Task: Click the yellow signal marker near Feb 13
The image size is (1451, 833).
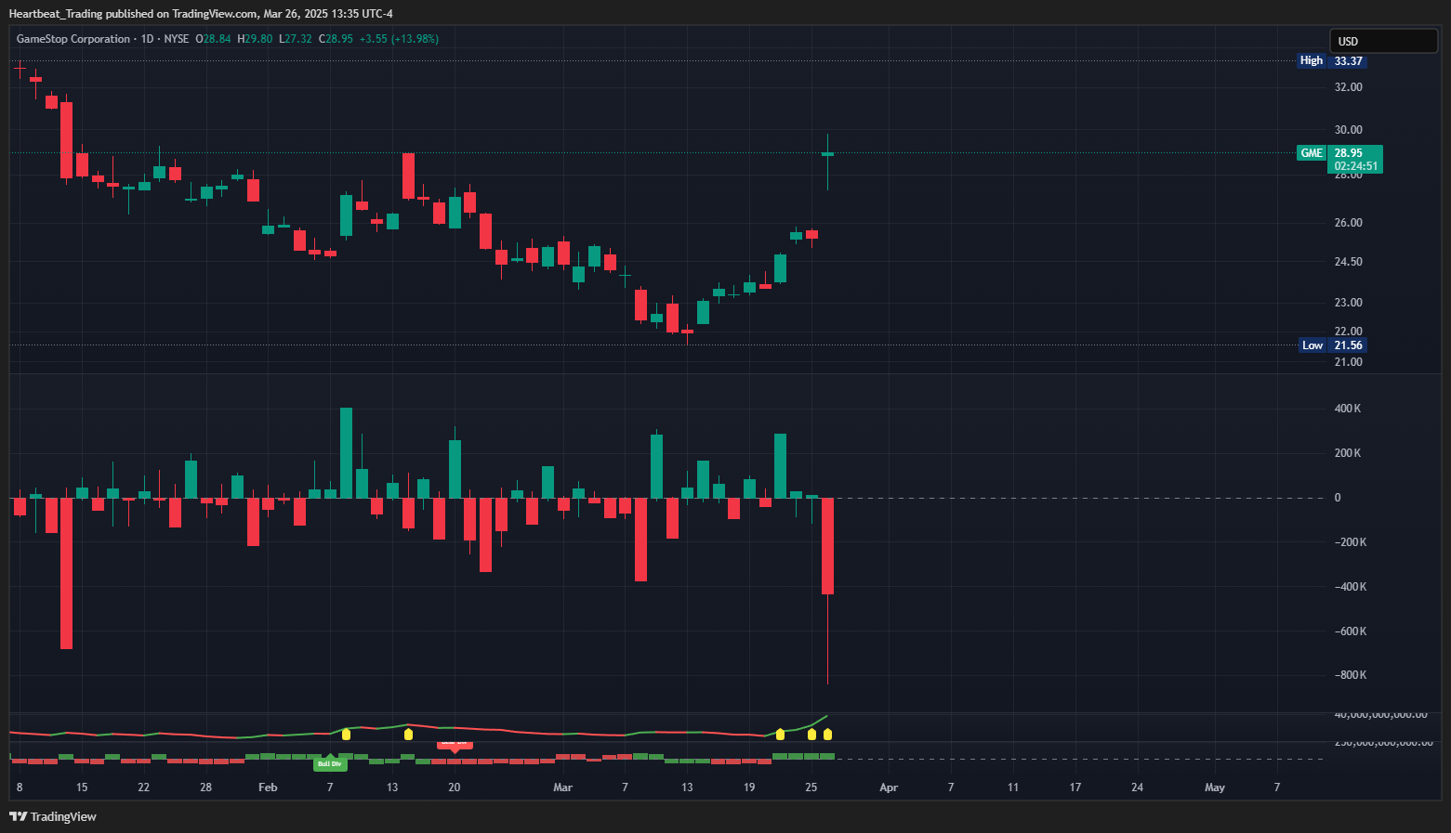Action: pyautogui.click(x=408, y=735)
